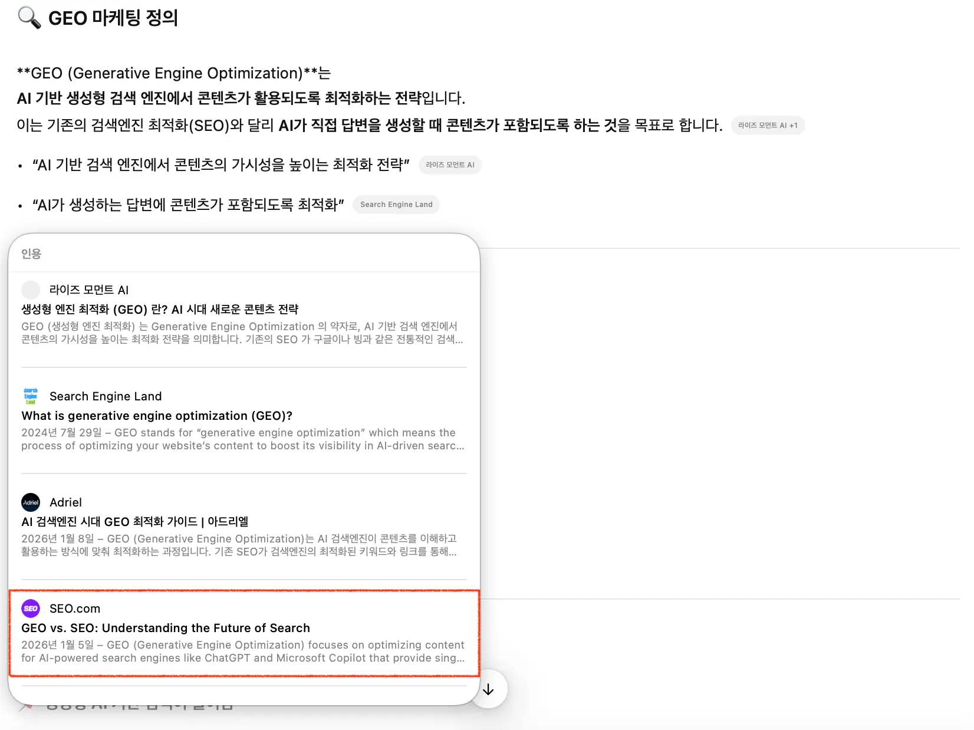Click the magnifying glass icon by heading

click(29, 18)
